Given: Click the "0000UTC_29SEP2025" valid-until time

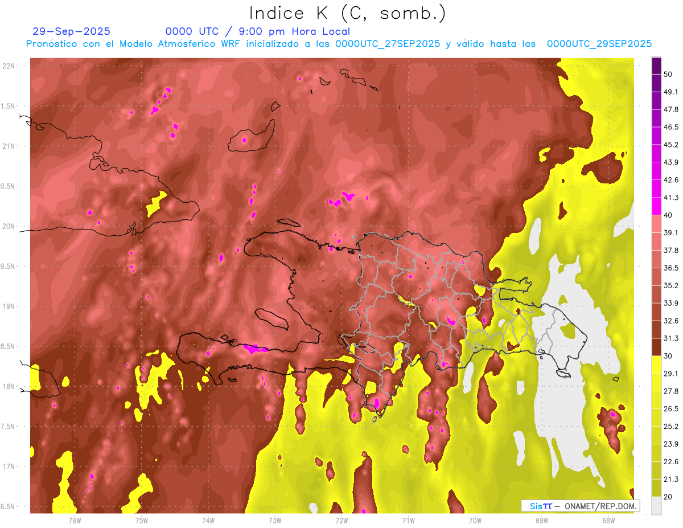Looking at the screenshot, I should tap(599, 44).
